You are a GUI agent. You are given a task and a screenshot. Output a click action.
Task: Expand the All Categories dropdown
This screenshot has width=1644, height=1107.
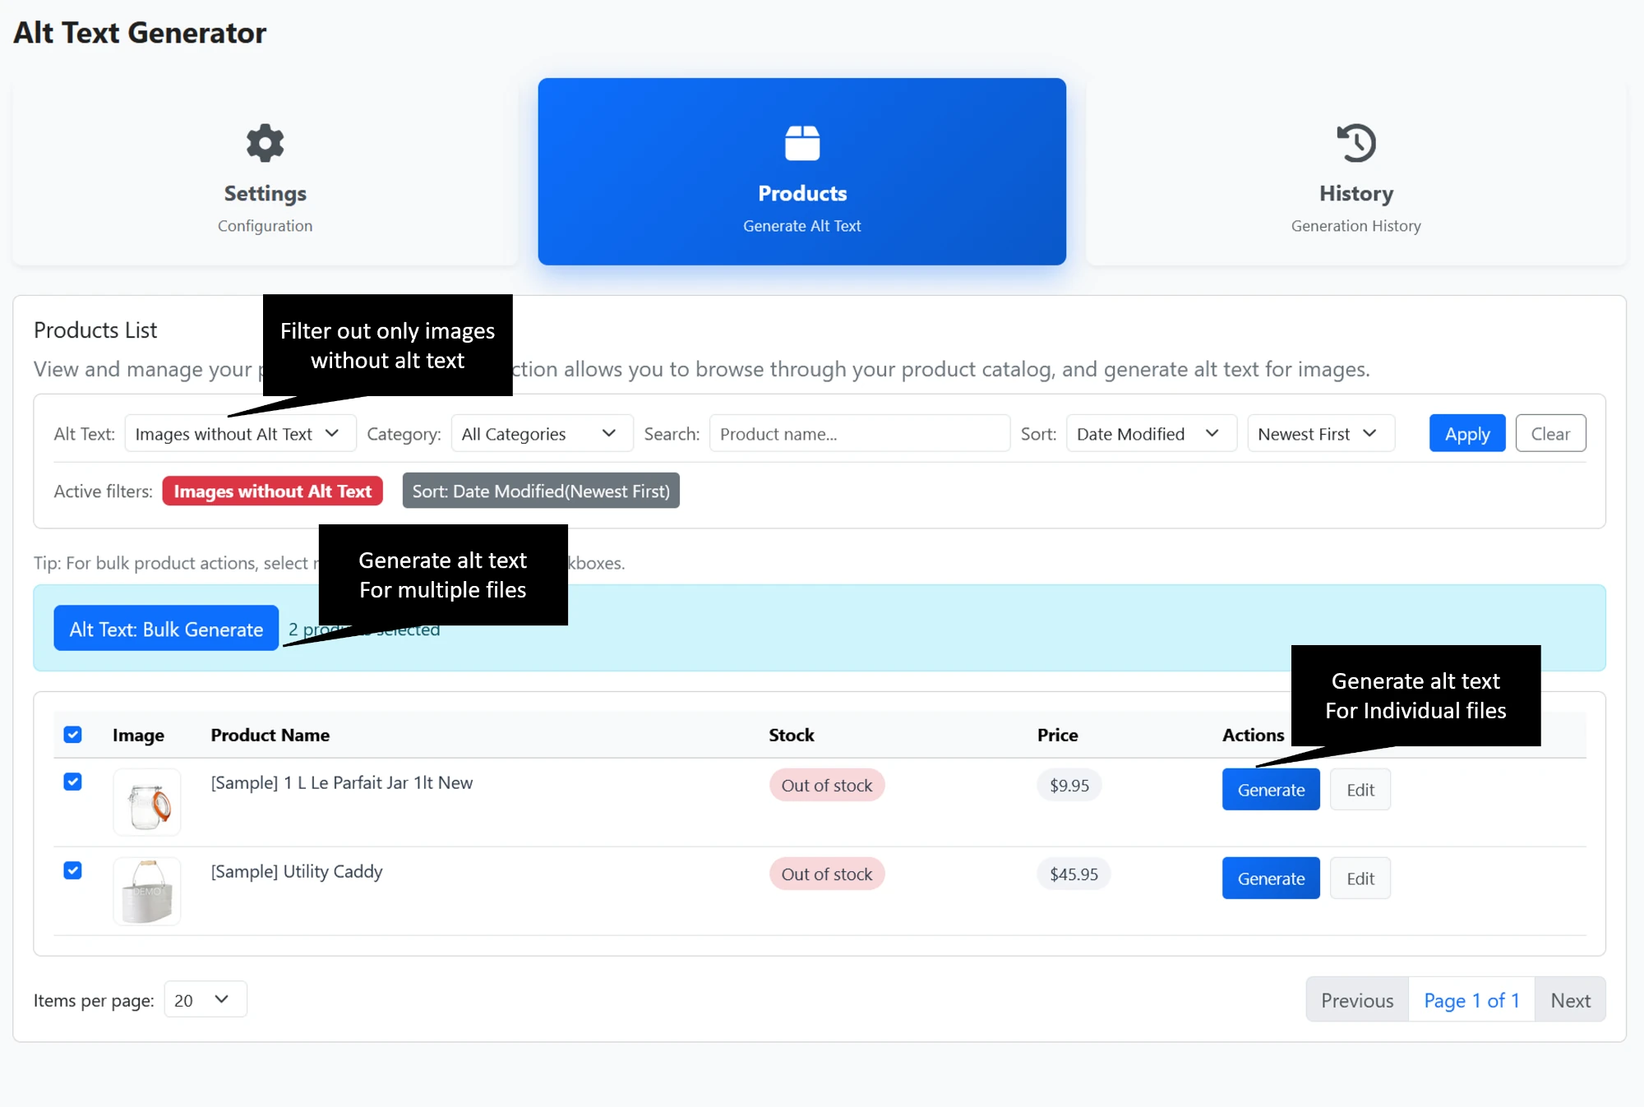coord(541,433)
